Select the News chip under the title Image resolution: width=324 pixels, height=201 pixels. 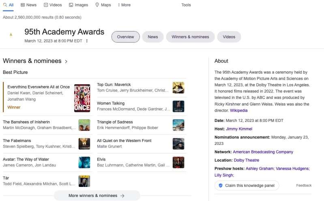(153, 37)
